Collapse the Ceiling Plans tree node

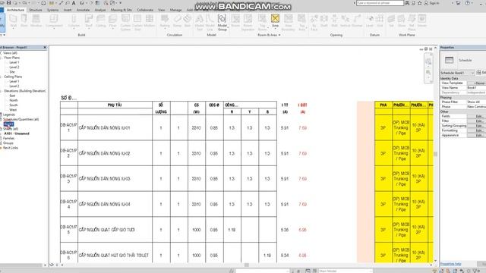pyautogui.click(x=2, y=77)
